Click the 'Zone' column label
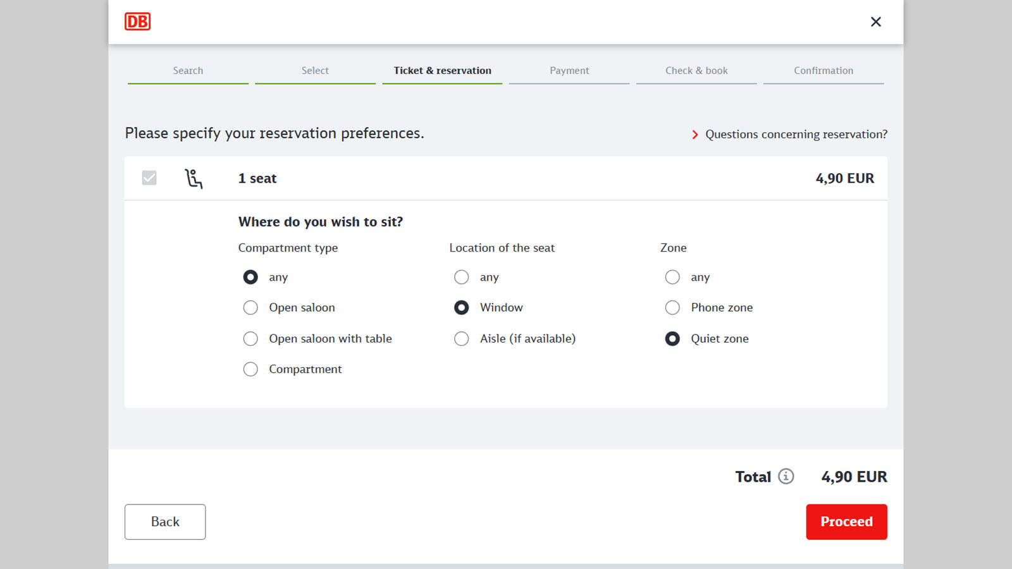Screen dimensions: 1012x569 click(673, 248)
